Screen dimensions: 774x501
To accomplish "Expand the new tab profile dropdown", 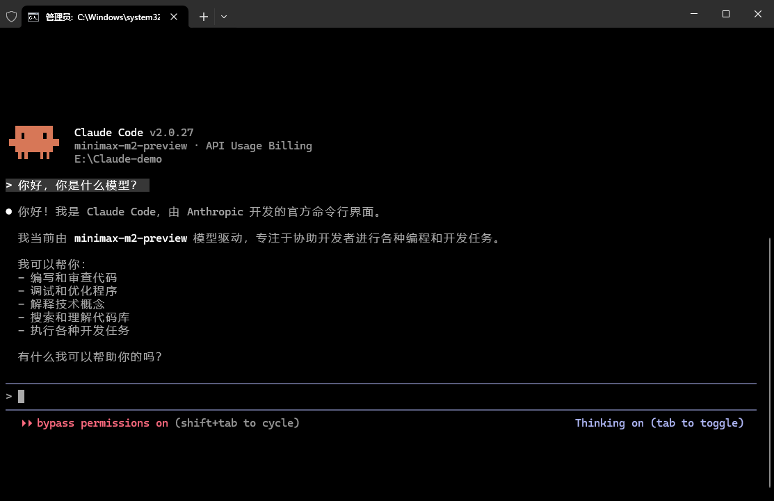I will point(224,17).
